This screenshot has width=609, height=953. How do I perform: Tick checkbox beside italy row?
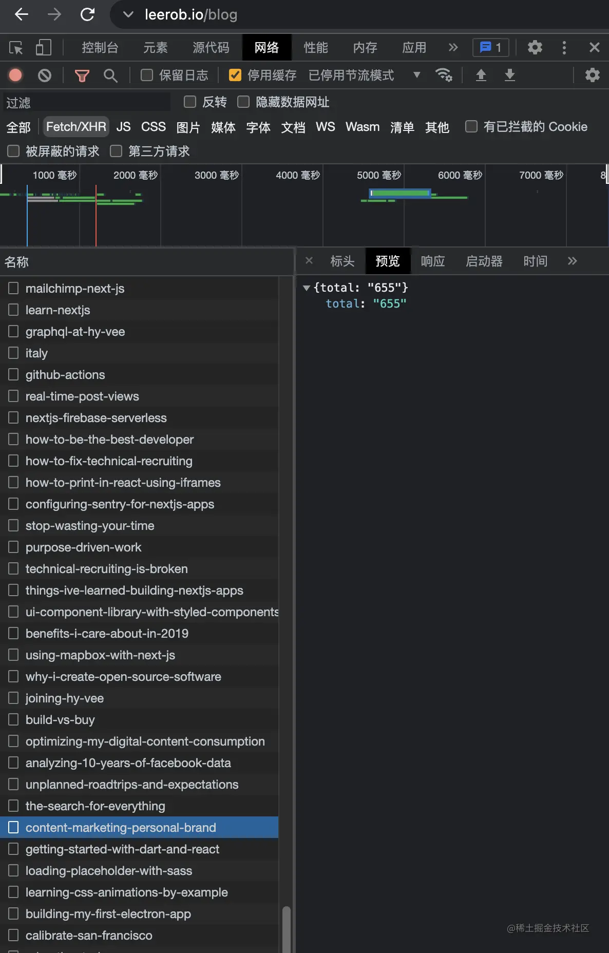tap(13, 353)
